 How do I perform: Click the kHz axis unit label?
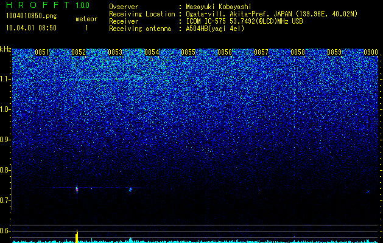[5, 49]
